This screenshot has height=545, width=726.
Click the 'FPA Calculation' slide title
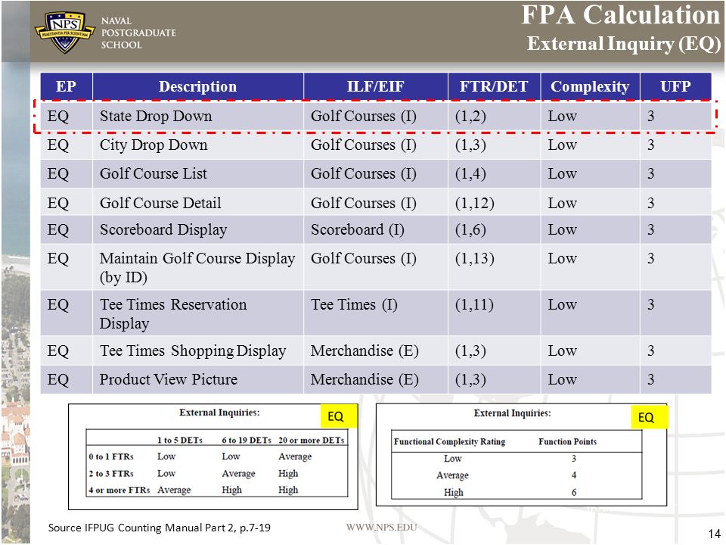tap(620, 15)
